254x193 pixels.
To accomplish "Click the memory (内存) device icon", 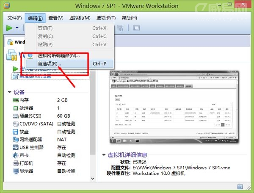I will (16, 100).
